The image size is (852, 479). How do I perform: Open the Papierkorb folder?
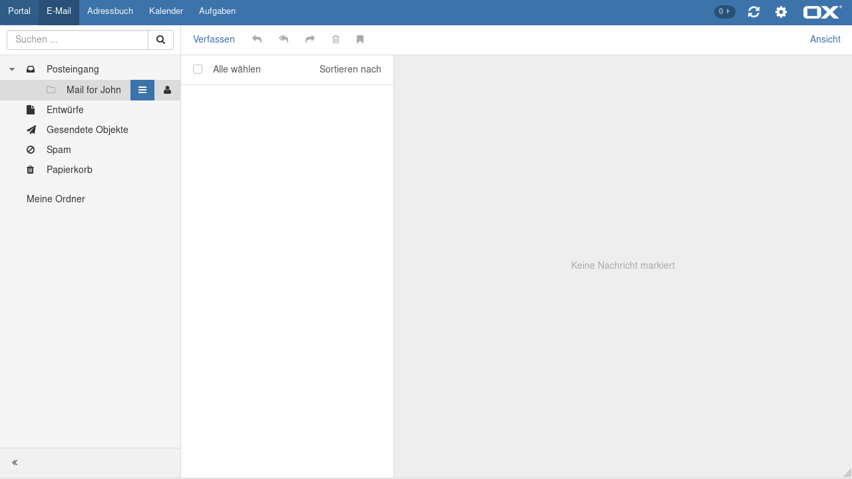pos(69,170)
